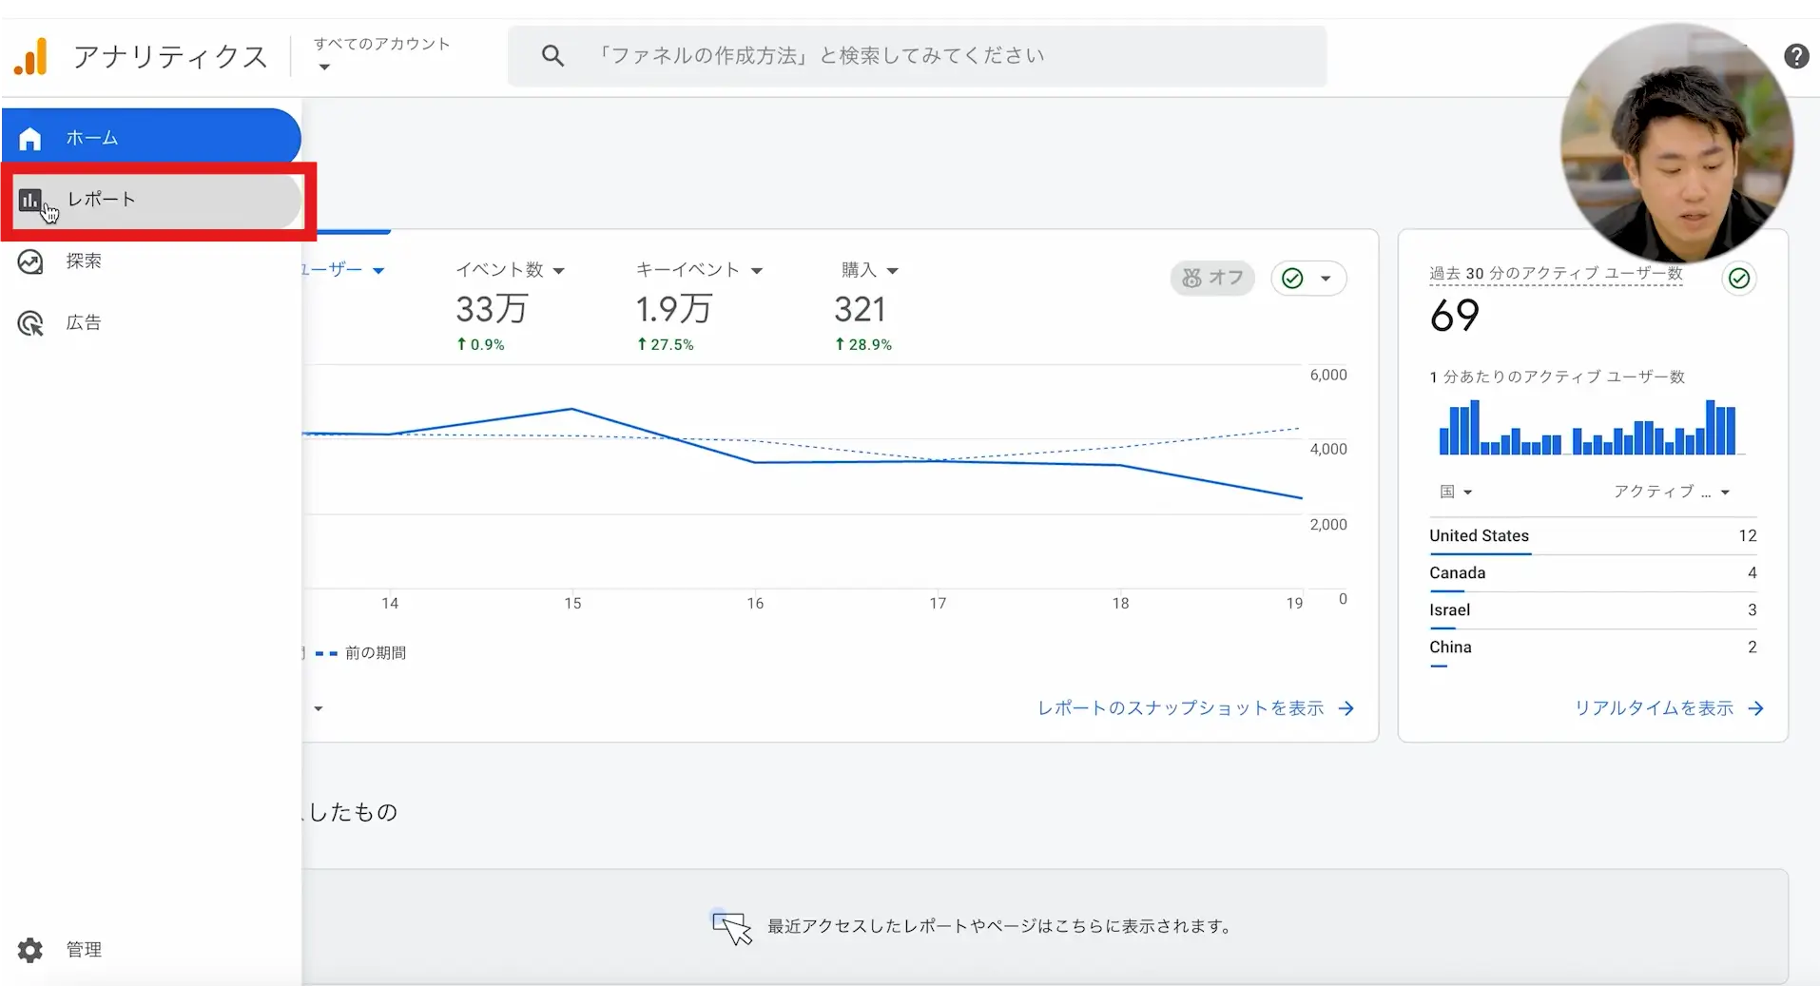Click the search magnifier icon
1820x986 pixels.
click(x=552, y=56)
